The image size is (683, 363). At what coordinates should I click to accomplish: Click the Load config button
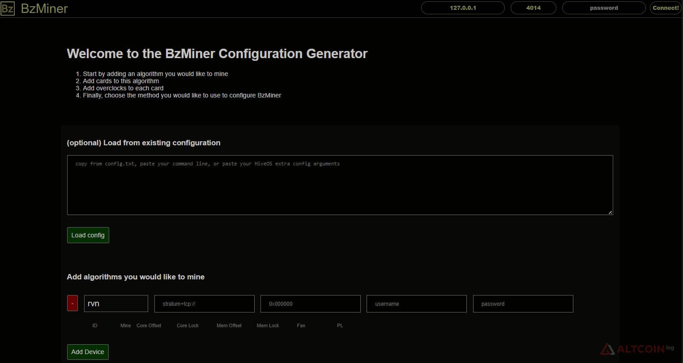(x=88, y=235)
